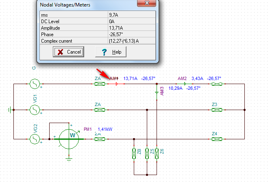Click the VG2 voltage generator
270x184 pixels.
coord(34,139)
